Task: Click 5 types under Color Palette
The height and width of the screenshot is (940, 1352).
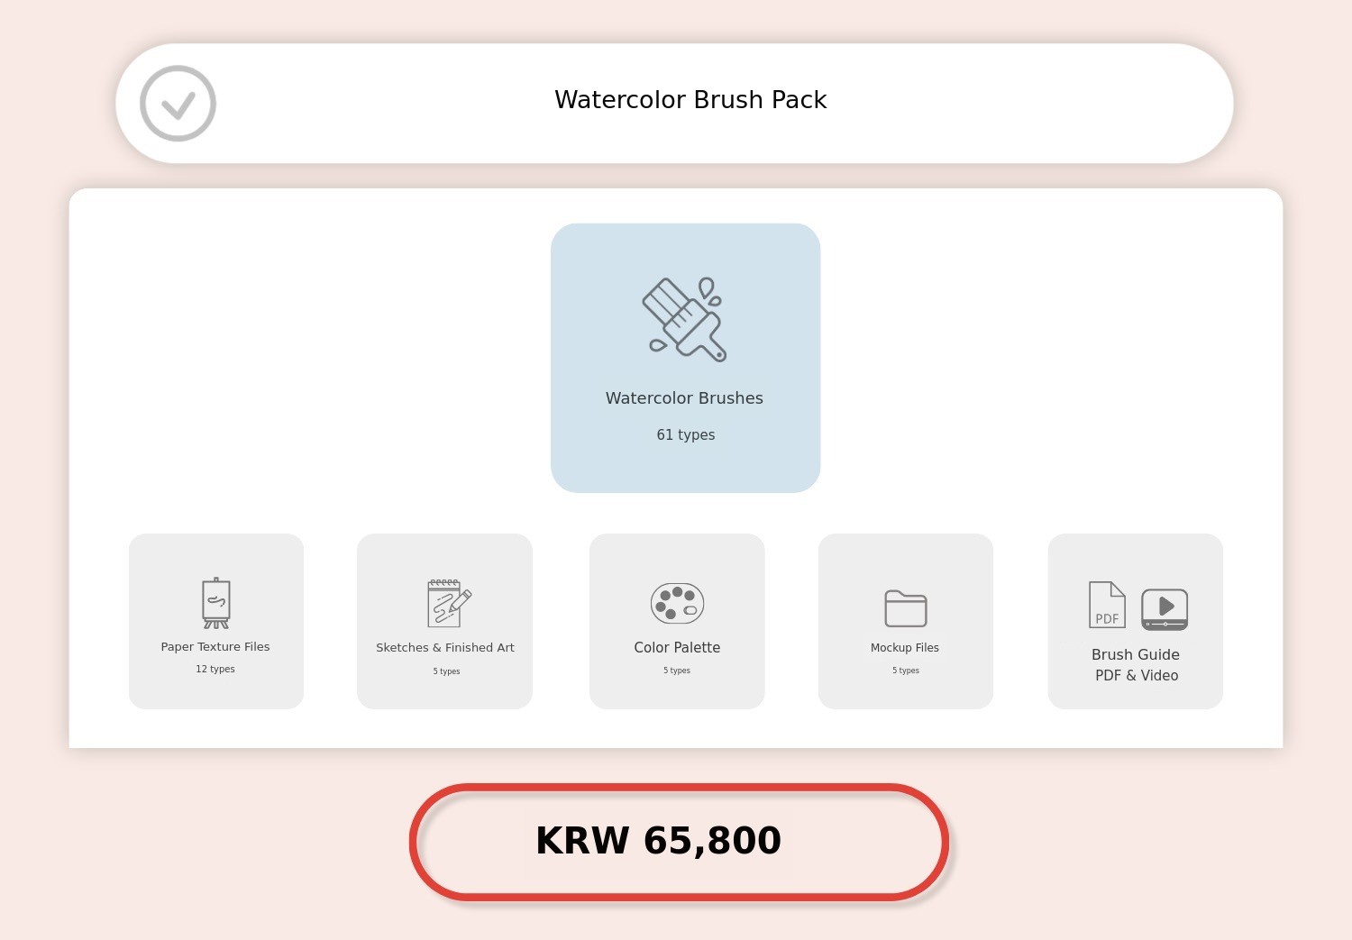Action: [x=677, y=671]
